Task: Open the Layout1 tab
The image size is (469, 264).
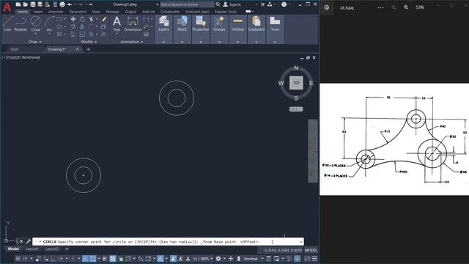Action: (x=32, y=249)
